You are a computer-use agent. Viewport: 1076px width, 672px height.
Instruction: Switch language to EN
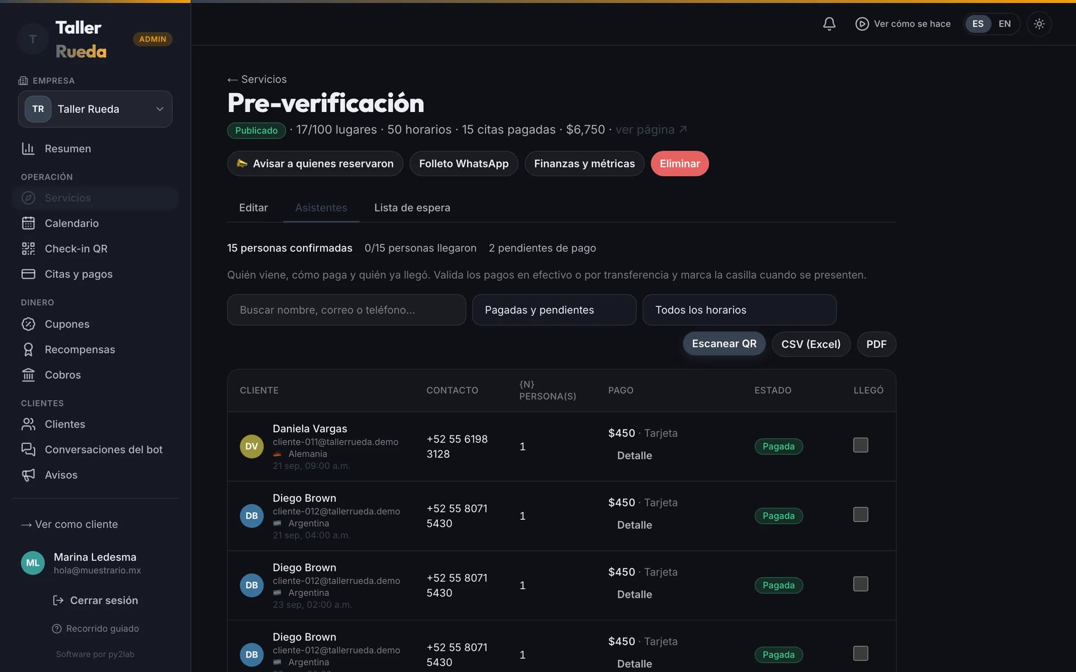tap(1004, 24)
